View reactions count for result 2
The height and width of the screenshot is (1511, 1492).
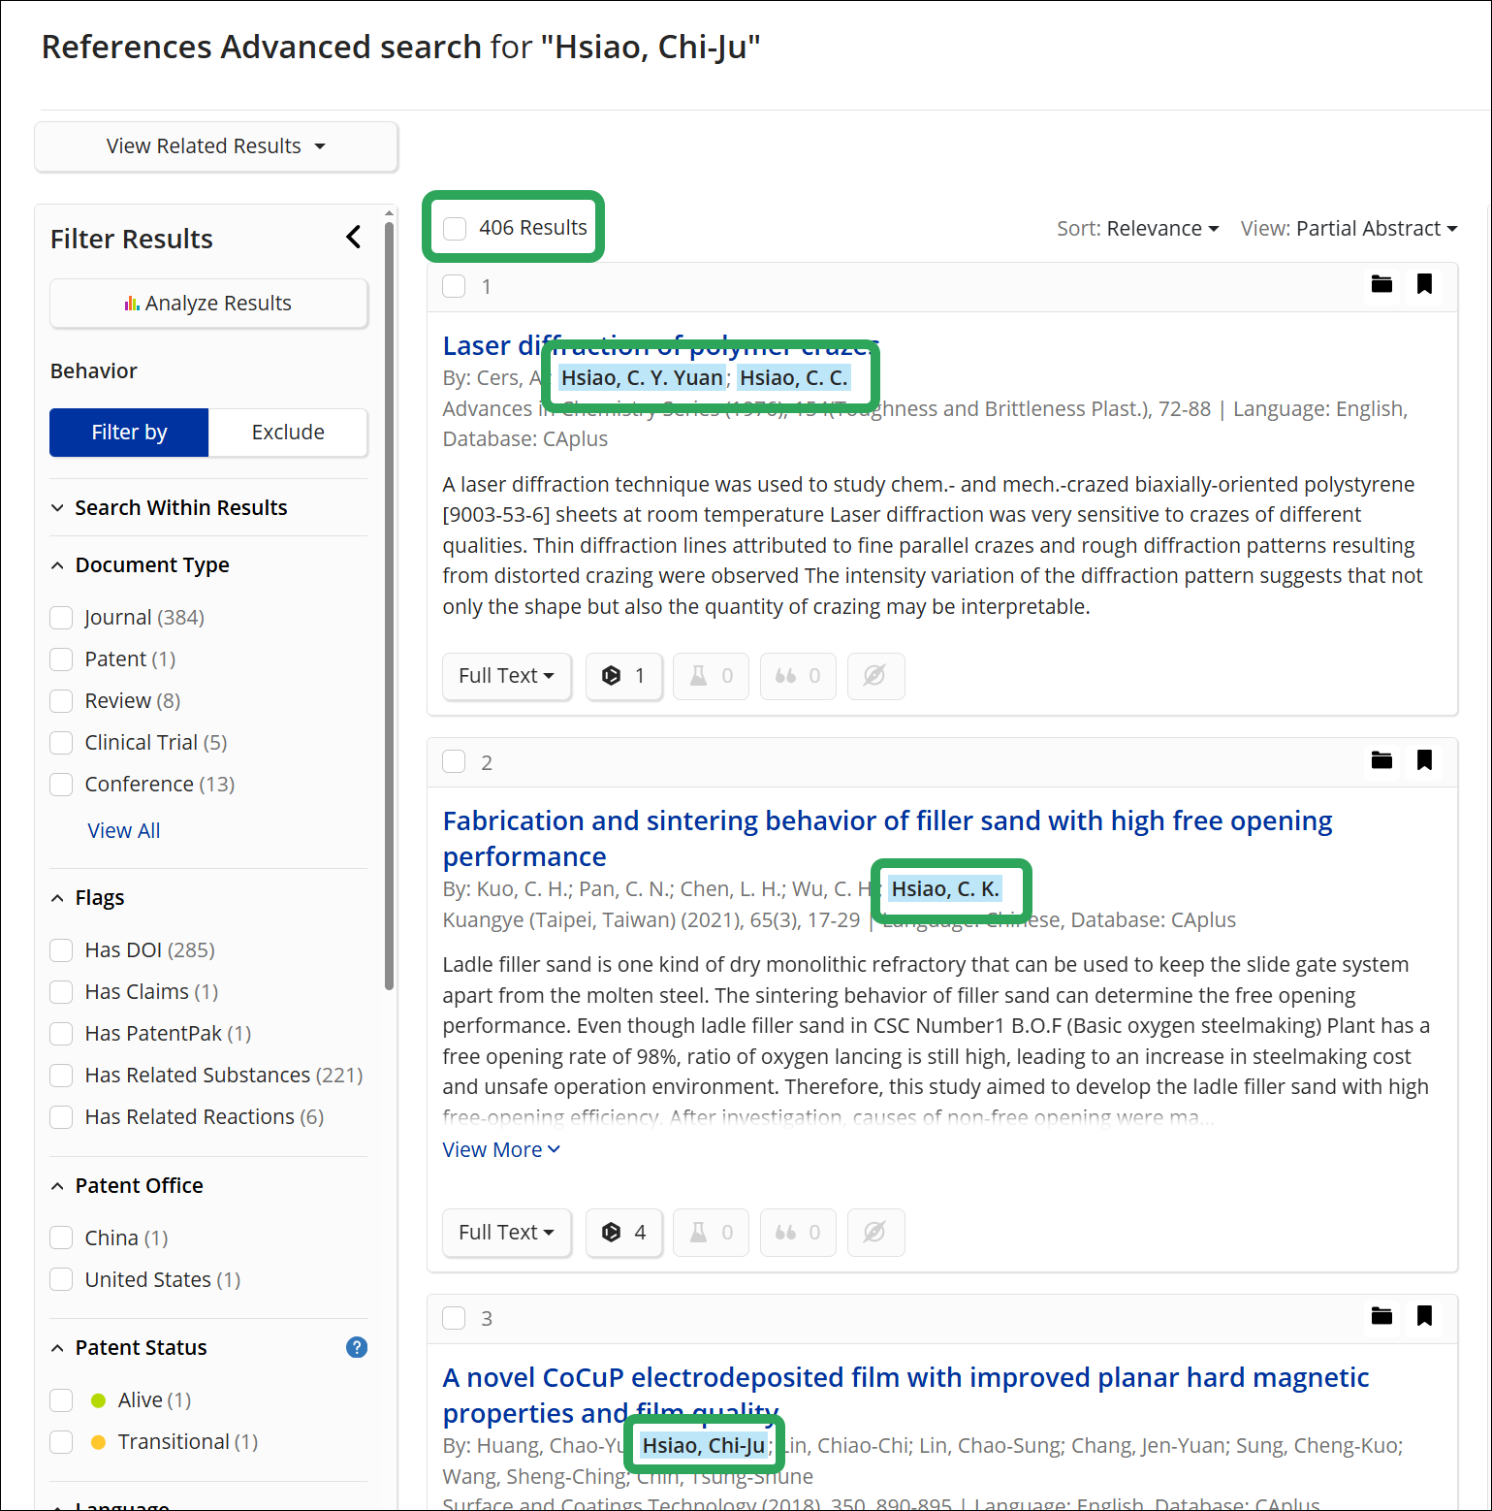pos(711,1233)
